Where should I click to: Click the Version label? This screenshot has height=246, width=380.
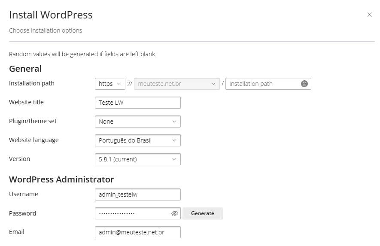pyautogui.click(x=19, y=159)
